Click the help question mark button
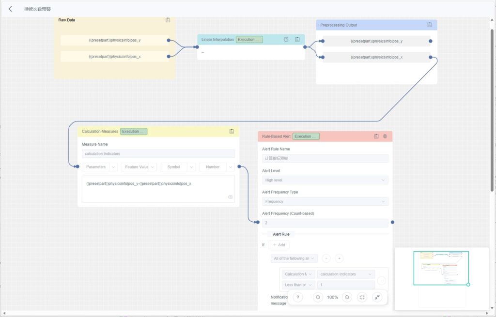Screen dimensions: 496x317 [298, 297]
